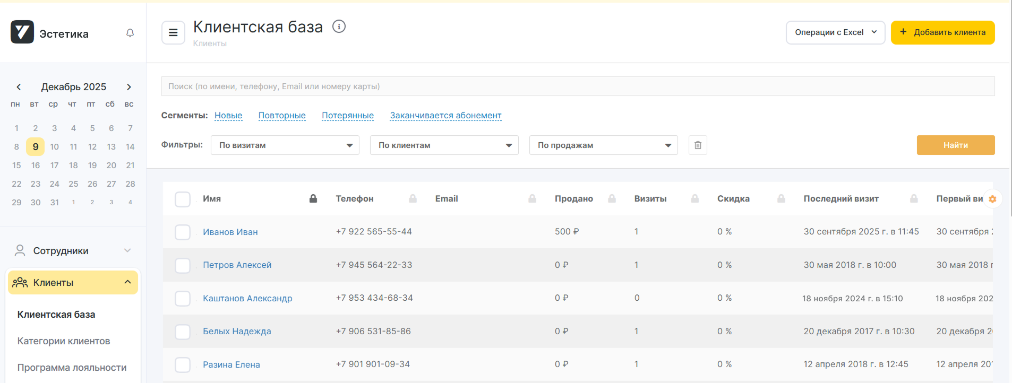The height and width of the screenshot is (383, 1012).
Task: Open Операции с Excel dropdown
Action: point(835,32)
